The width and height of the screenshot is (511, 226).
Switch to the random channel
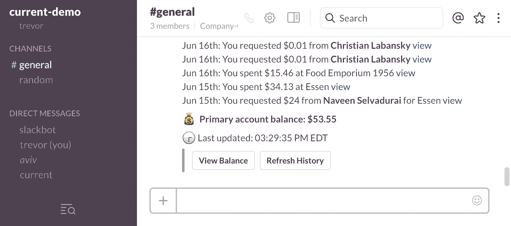(36, 80)
